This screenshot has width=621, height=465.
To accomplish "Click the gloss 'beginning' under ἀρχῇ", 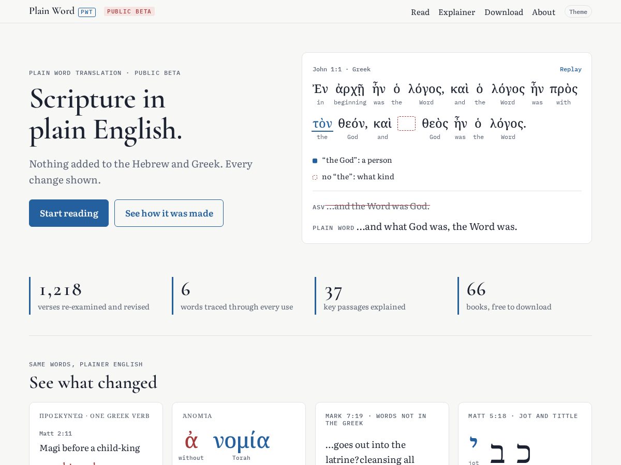I will pyautogui.click(x=350, y=102).
